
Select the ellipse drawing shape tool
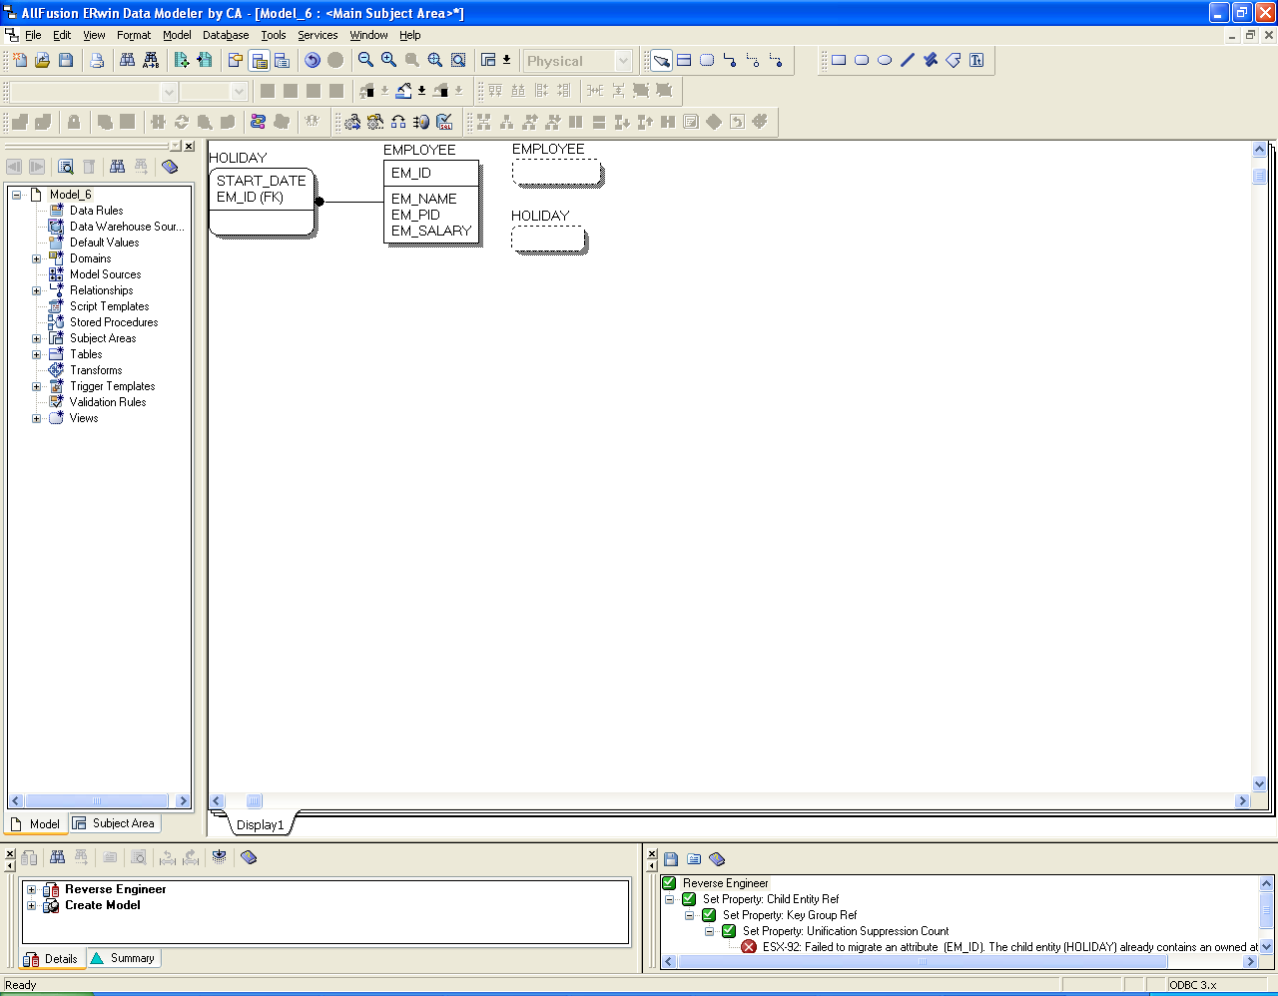pos(885,61)
